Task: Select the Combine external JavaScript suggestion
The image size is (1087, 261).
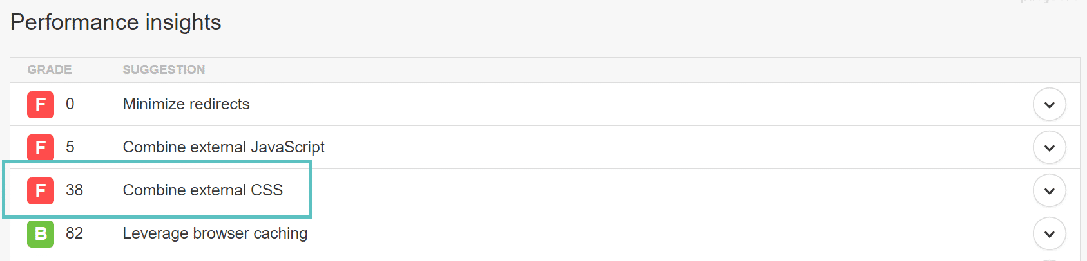Action: (223, 147)
